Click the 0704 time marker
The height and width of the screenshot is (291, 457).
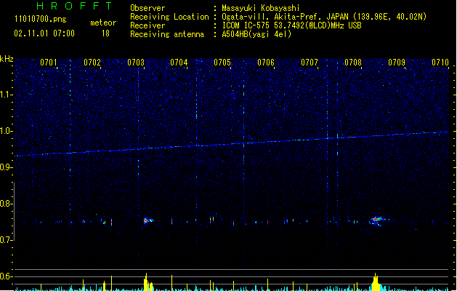(x=179, y=63)
